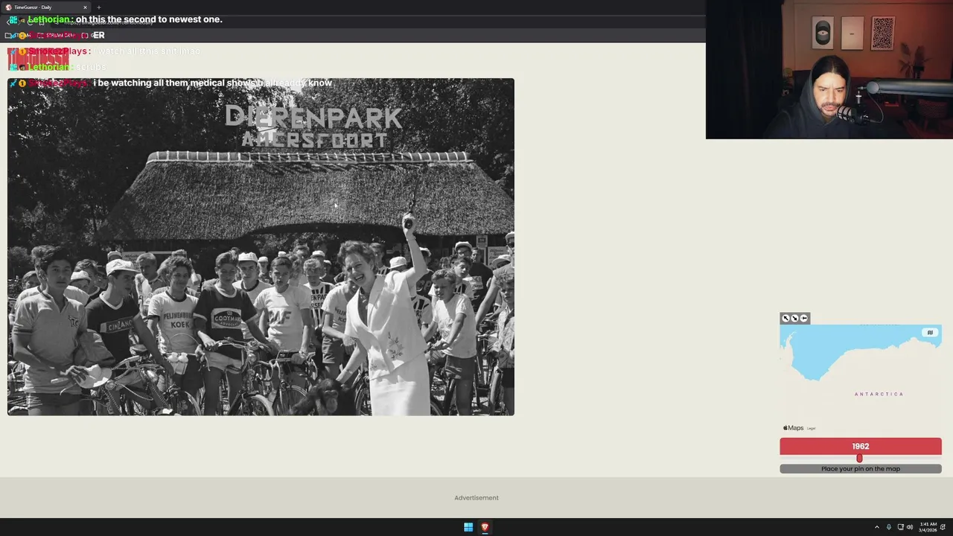
Task: Open the notification center bell icon
Action: pos(944,527)
